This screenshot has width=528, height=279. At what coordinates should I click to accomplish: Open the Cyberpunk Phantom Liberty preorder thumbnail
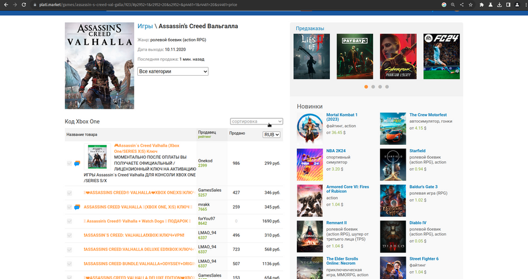point(398,57)
